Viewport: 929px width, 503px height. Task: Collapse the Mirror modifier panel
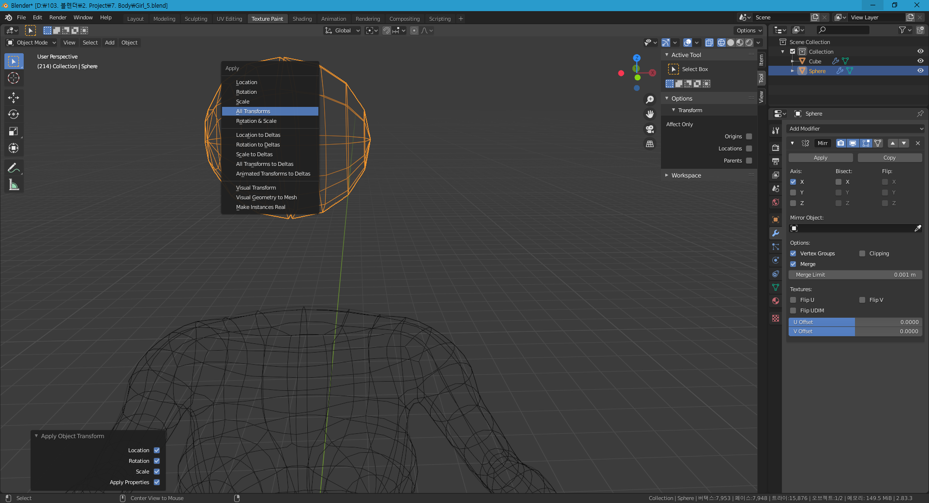[x=792, y=143]
